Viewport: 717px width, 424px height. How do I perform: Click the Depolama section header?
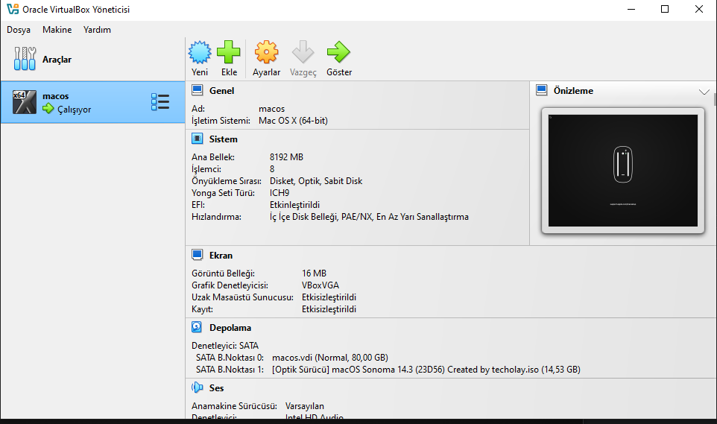pyautogui.click(x=230, y=327)
